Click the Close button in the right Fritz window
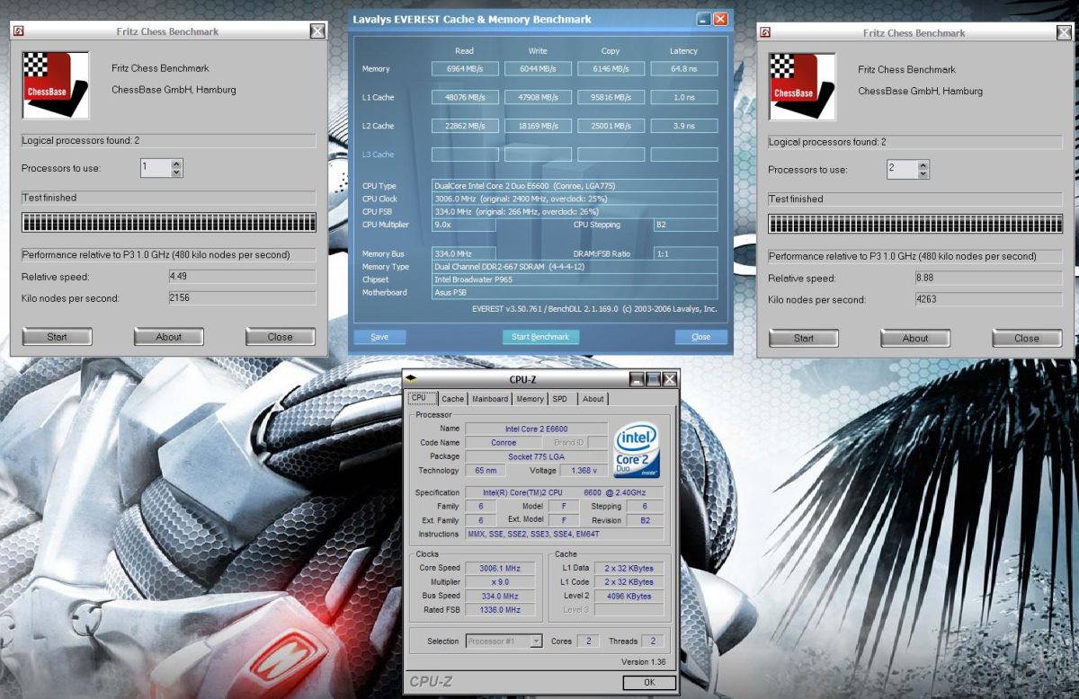This screenshot has height=699, width=1079. coord(1026,339)
